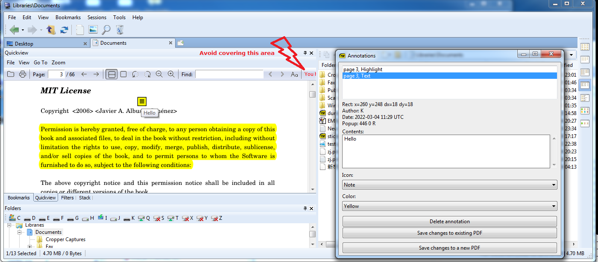598x262 pixels.
Task: Click Save changes to existing PDF
Action: click(449, 233)
